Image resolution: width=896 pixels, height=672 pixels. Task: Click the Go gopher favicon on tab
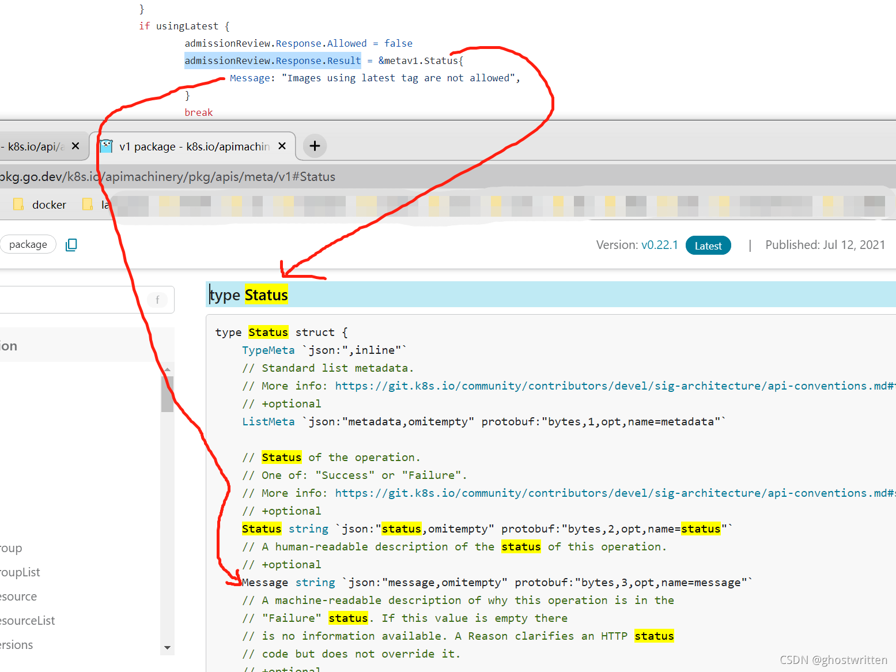(106, 146)
